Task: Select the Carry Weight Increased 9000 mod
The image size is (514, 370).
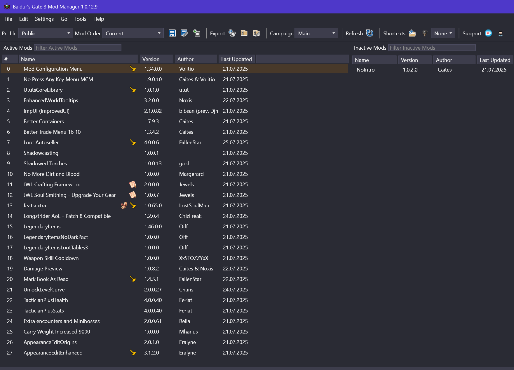Action: point(175,332)
